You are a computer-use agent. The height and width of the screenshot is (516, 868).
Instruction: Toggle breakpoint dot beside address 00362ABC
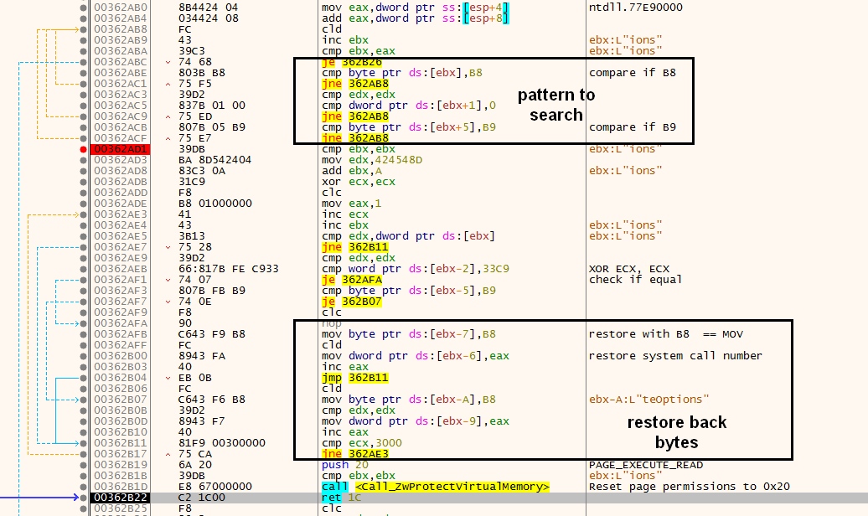(83, 62)
